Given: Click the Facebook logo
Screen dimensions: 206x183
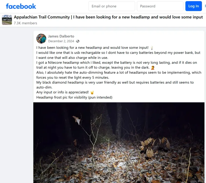Looking at the screenshot, I should [21, 6].
